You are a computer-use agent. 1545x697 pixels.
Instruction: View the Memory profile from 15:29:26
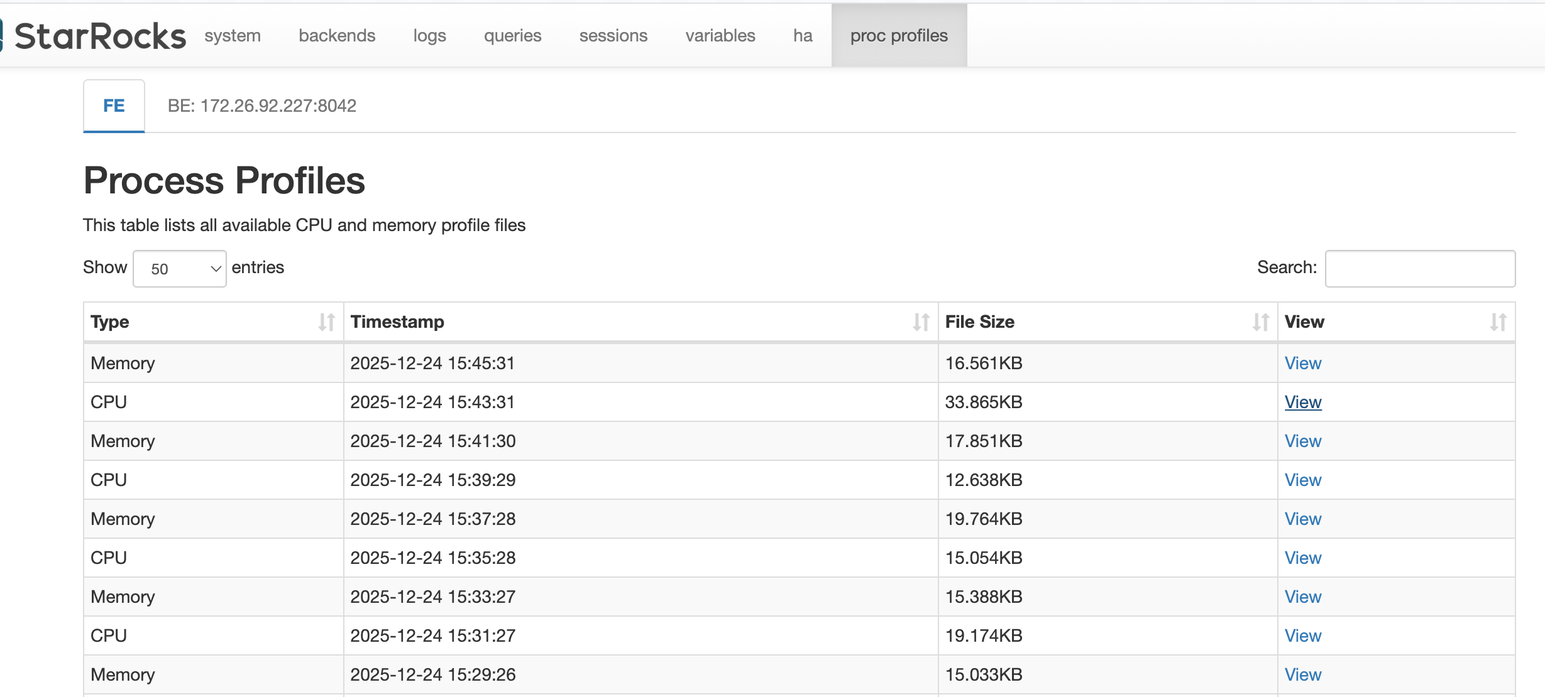point(1303,674)
